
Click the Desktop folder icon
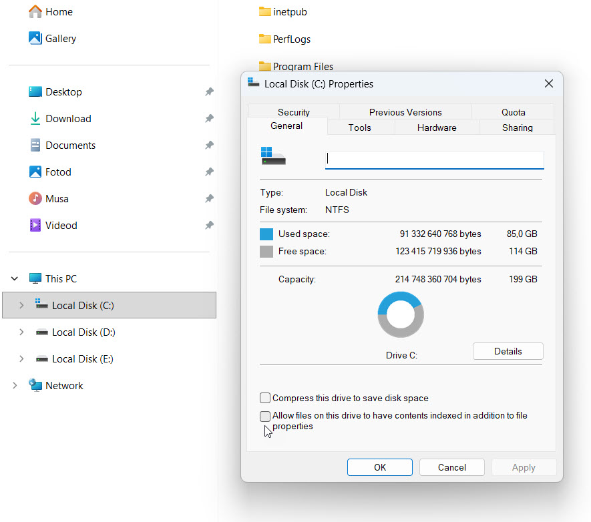click(x=35, y=91)
